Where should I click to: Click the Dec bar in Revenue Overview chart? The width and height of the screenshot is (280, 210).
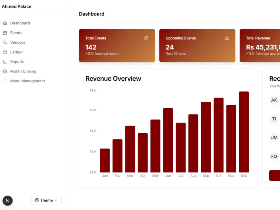(x=244, y=132)
